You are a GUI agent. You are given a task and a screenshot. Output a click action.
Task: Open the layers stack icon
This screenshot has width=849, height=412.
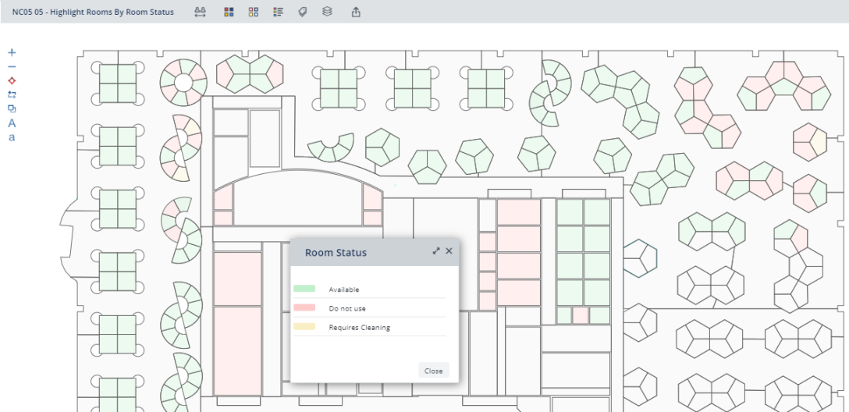(327, 12)
